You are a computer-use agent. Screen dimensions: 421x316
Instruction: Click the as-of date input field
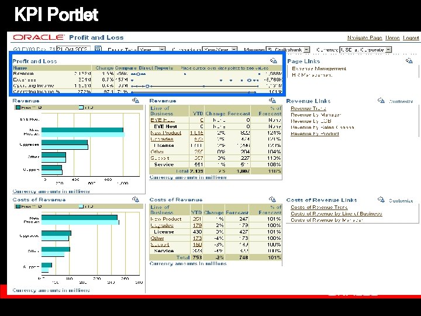tap(73, 49)
